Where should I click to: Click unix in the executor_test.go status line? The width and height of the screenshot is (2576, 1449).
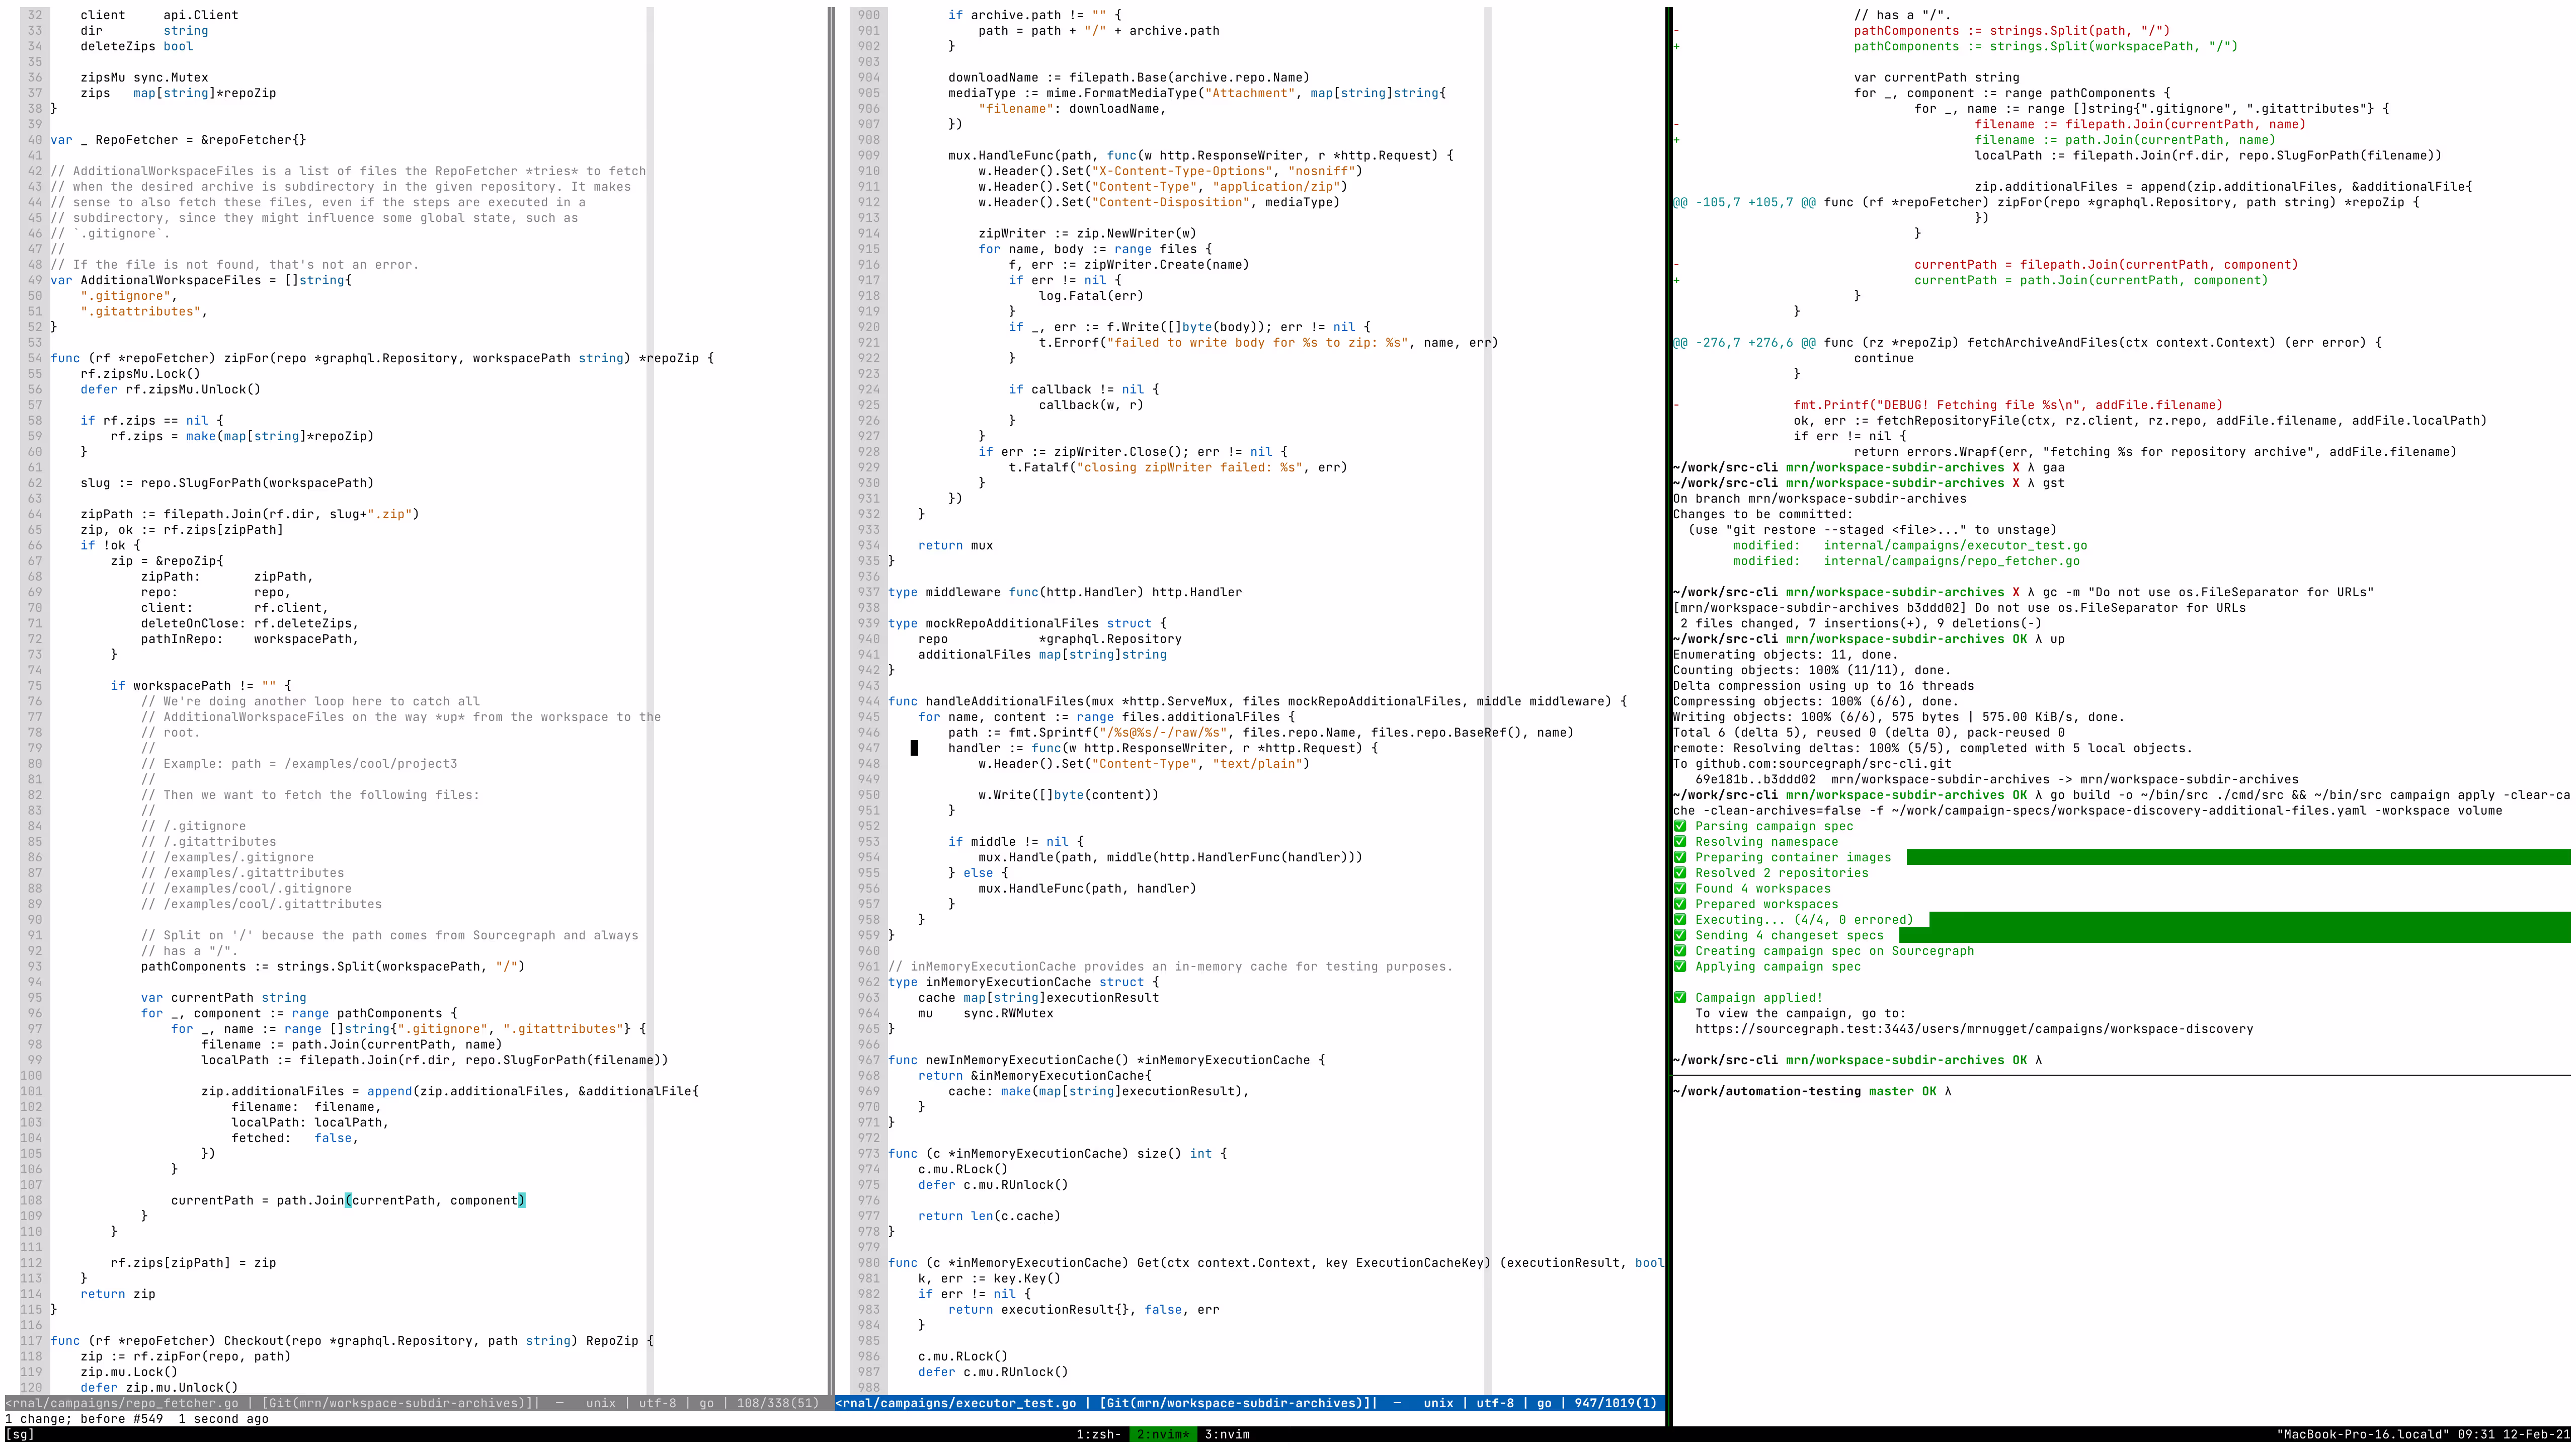[x=1438, y=1403]
